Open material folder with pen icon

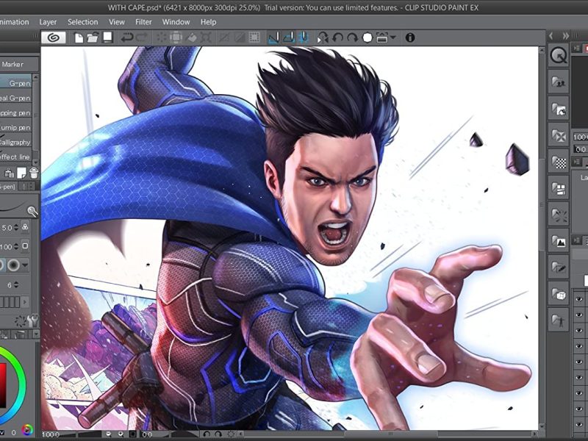[559, 267]
